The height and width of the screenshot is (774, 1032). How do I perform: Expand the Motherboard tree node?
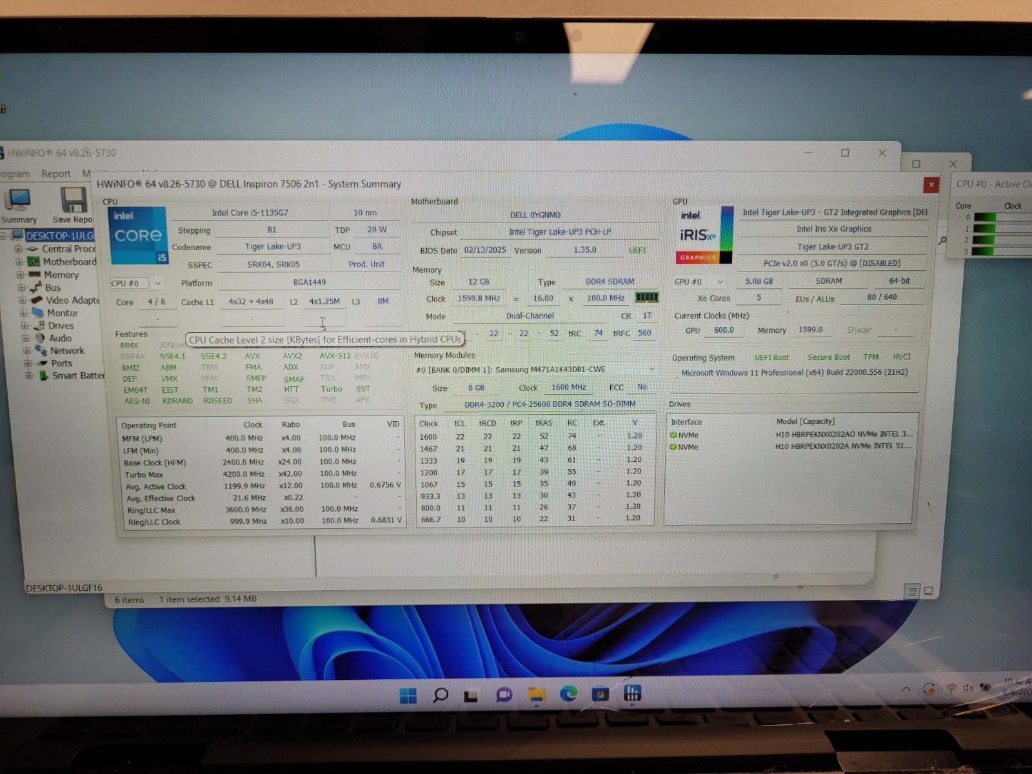point(19,262)
